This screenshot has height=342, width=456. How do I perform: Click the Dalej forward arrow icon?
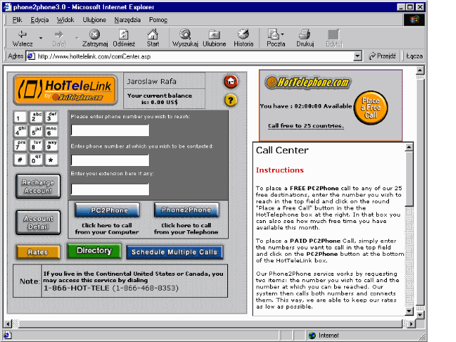pos(58,35)
